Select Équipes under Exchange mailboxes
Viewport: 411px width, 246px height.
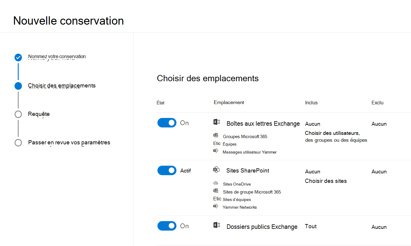click(x=230, y=144)
